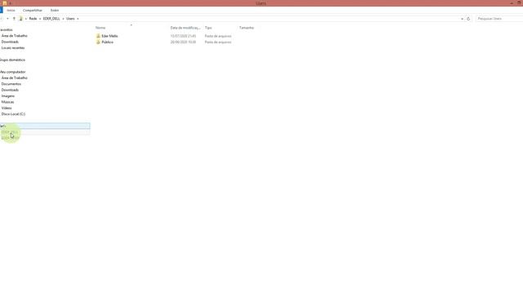
Task: Click 'Pasta de arquivos' in Público row
Action: point(218,42)
